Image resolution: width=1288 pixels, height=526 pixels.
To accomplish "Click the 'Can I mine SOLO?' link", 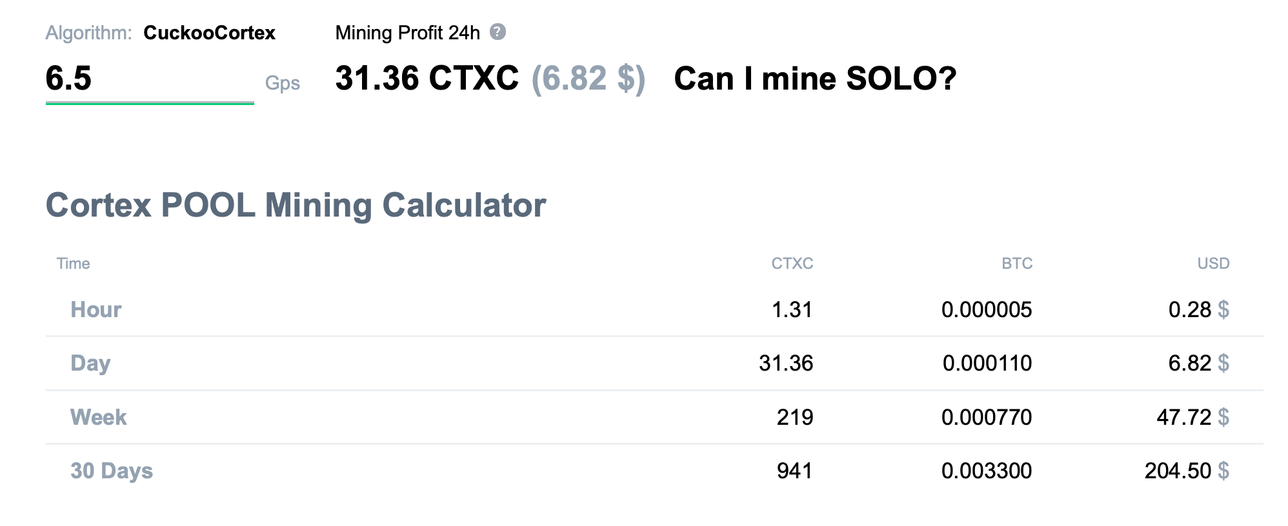I will [x=814, y=79].
